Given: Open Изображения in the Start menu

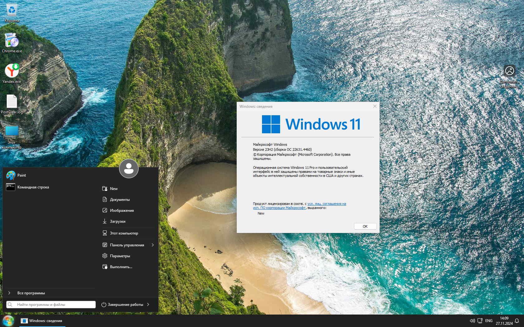Looking at the screenshot, I should tap(128, 210).
